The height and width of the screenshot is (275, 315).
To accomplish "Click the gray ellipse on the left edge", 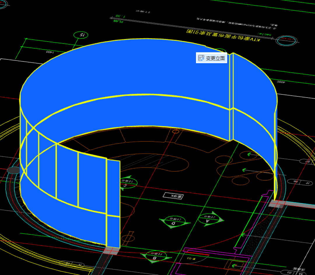I will pos(13,170).
